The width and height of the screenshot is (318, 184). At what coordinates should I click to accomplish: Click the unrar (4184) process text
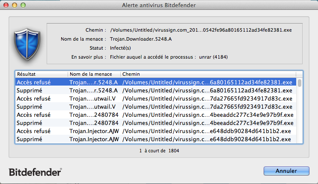coord(213,57)
